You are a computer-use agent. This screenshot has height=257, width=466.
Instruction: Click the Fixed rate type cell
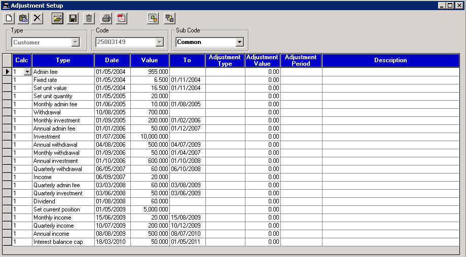63,80
